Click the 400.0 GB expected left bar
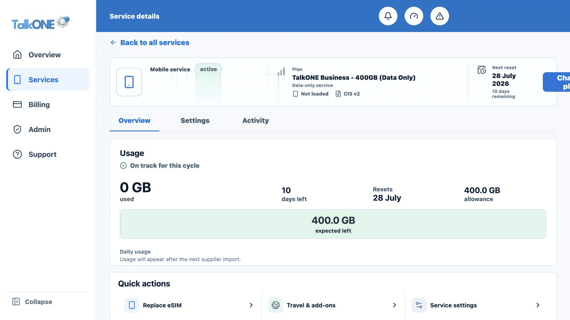 pyautogui.click(x=333, y=224)
